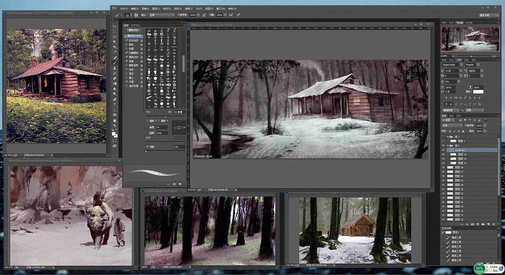Select the Zoom tool in toolbox
Image resolution: width=505 pixels, height=275 pixels.
[115, 125]
